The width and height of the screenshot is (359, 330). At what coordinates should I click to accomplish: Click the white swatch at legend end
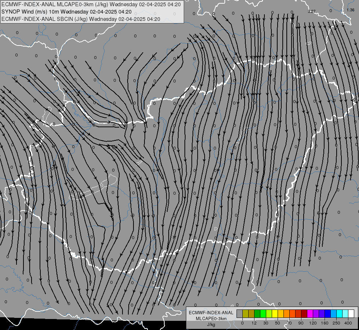click(x=351, y=313)
